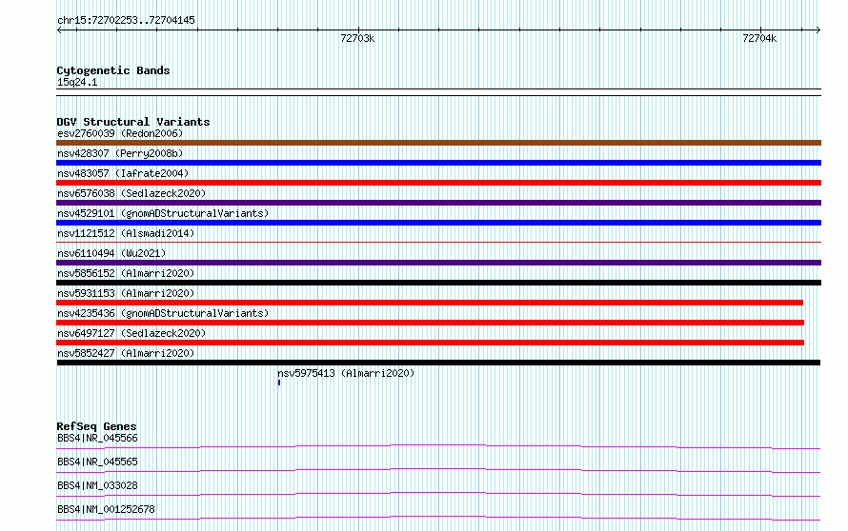Open nsv6497127 (Sedlazeck2020) variant label

(x=131, y=333)
